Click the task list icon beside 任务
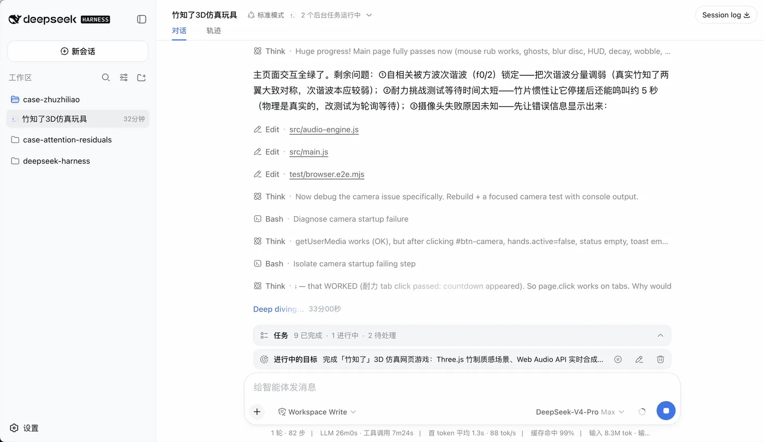 pyautogui.click(x=264, y=336)
